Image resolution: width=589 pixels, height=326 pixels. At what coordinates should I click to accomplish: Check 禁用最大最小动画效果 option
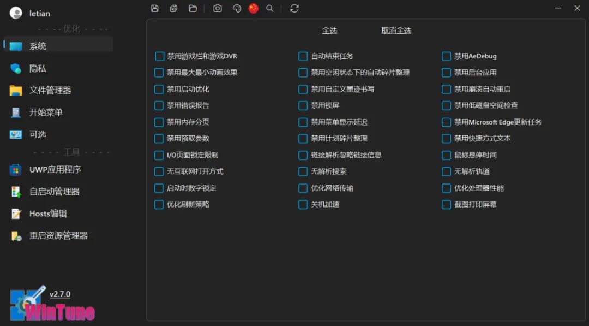pyautogui.click(x=159, y=73)
